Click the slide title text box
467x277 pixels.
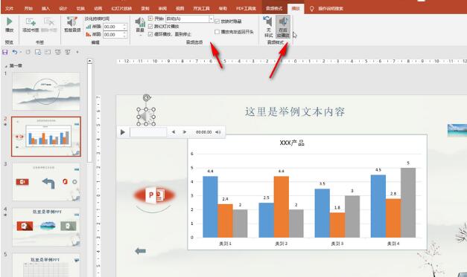coord(295,112)
